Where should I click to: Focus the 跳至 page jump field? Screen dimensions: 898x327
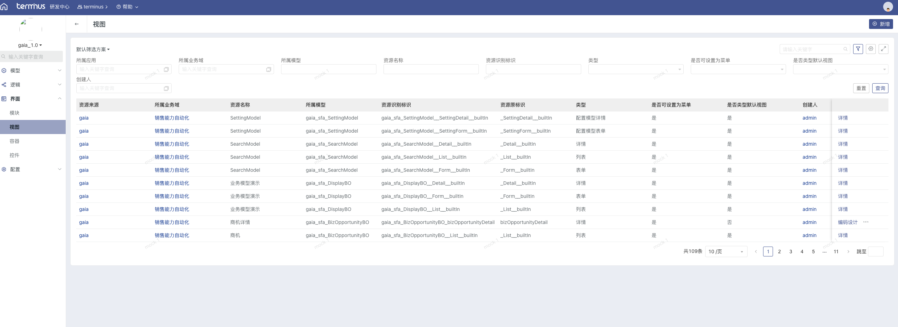pyautogui.click(x=876, y=252)
